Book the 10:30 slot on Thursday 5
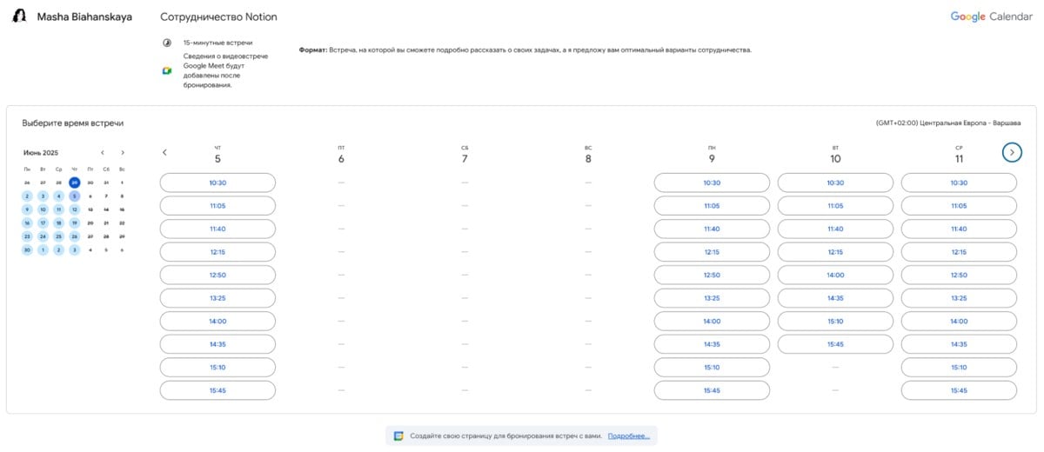The height and width of the screenshot is (452, 1044). [x=217, y=183]
